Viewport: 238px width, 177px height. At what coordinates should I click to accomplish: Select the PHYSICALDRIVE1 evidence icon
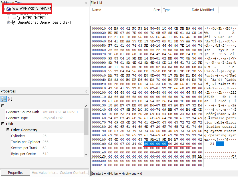pos(9,9)
